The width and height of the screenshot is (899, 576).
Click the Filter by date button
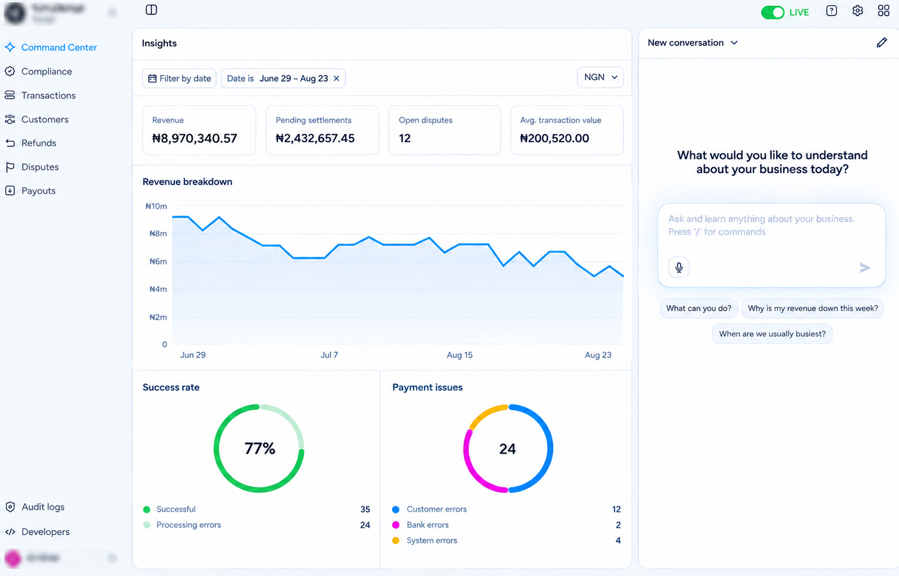click(179, 79)
